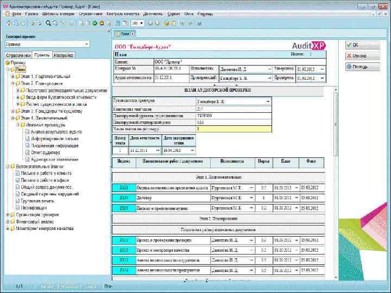Switch to the Справочники tab
This screenshot has width=391, height=293.
point(18,55)
